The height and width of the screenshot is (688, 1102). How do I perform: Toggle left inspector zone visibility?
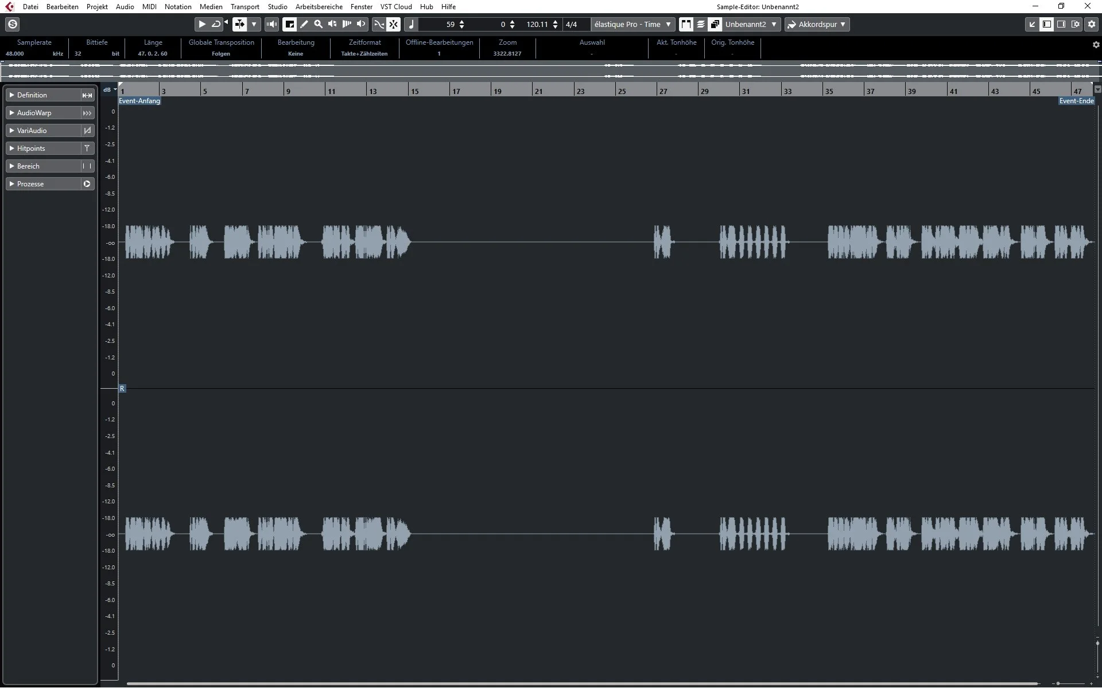coord(1047,24)
